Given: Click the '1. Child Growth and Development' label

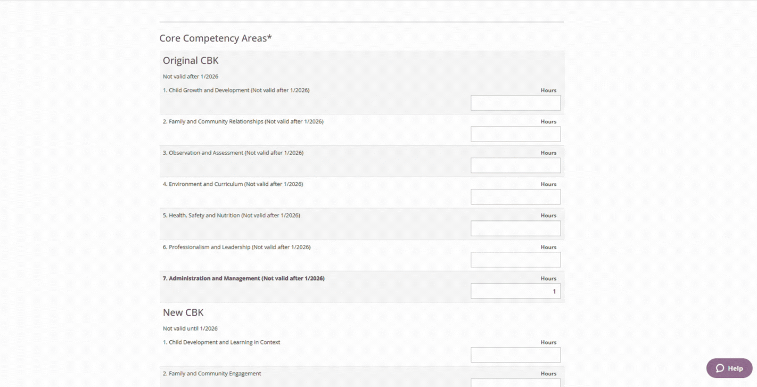Looking at the screenshot, I should 236,90.
